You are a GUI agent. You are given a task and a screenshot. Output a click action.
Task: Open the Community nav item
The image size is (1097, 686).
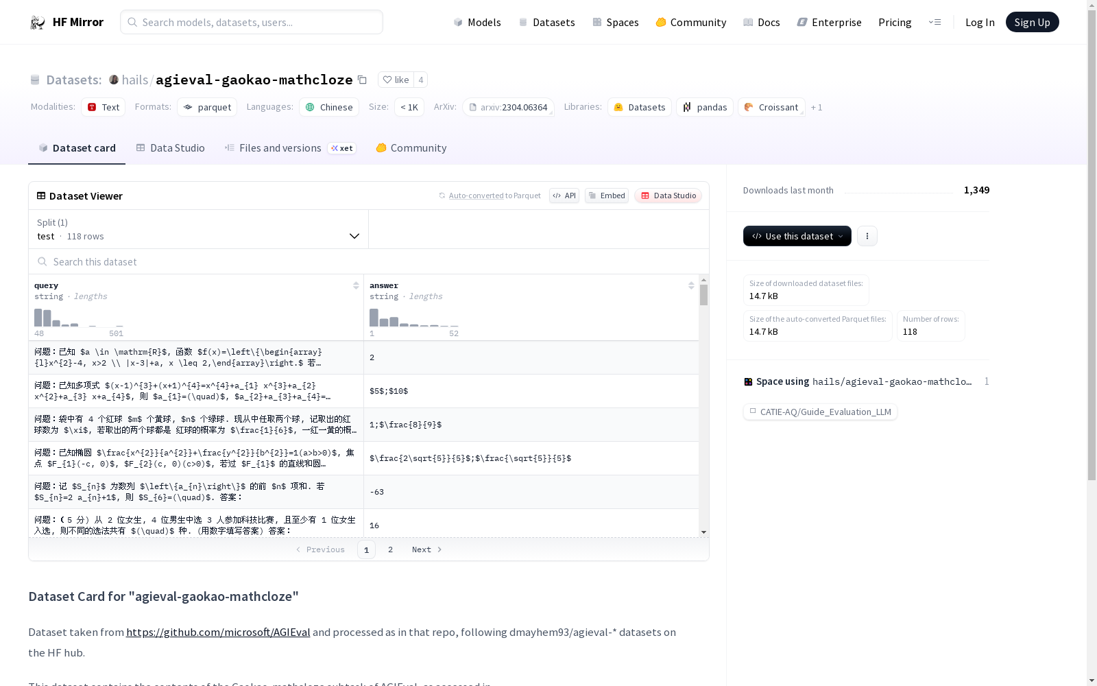691,22
